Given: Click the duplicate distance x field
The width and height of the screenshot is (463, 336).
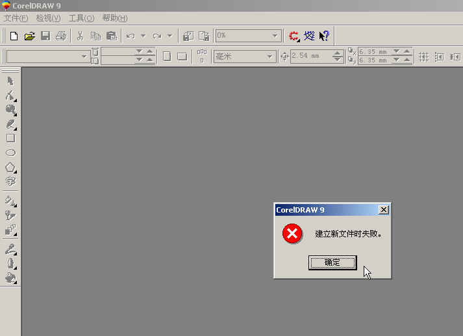Looking at the screenshot, I should click(x=375, y=52).
